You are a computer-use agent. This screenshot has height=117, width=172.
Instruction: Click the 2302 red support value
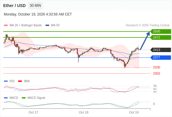[157, 73]
